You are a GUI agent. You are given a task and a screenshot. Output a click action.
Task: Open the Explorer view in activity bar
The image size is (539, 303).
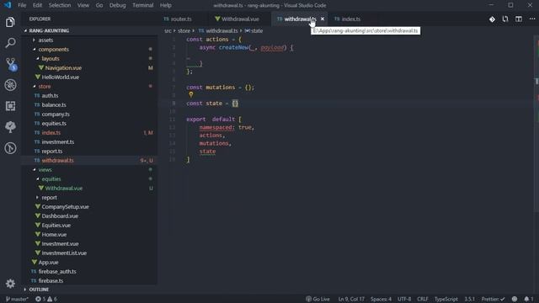10,22
